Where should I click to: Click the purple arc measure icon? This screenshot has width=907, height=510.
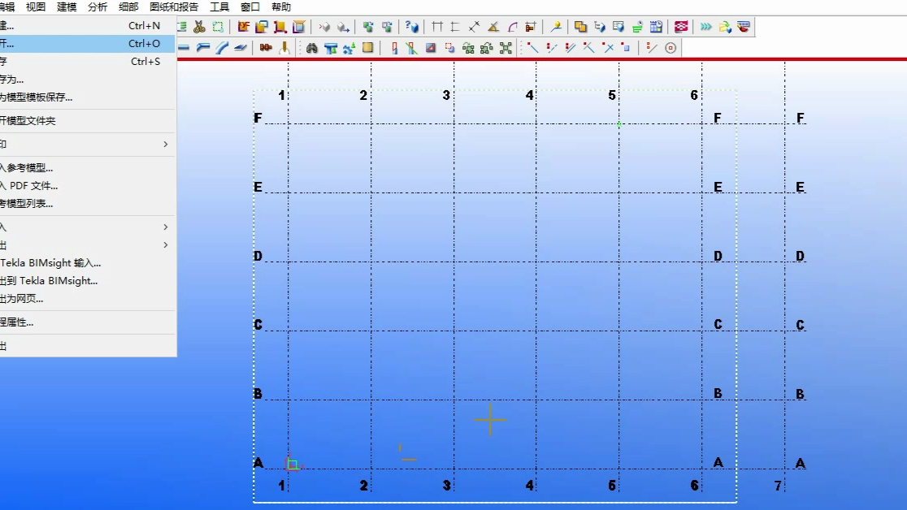pos(513,27)
